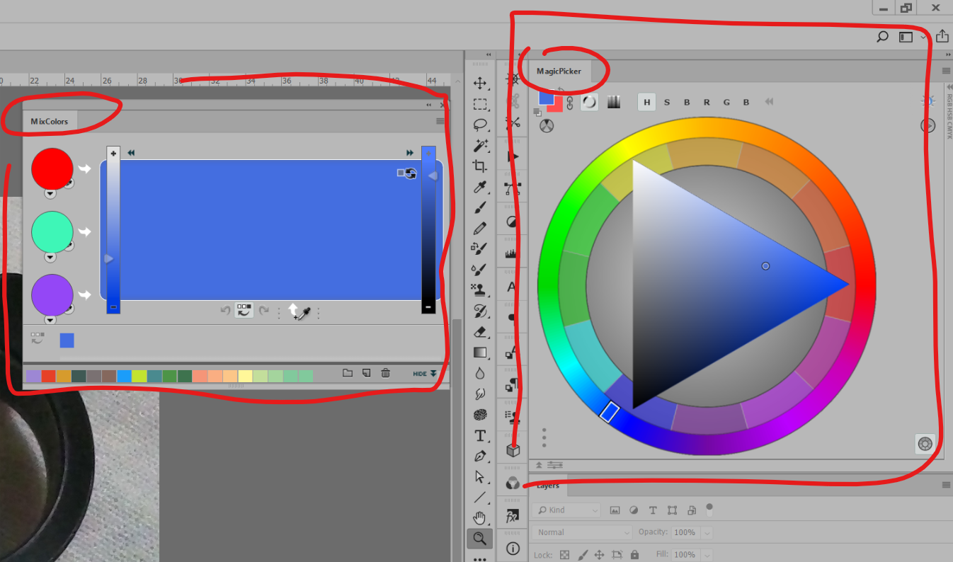Open the MixColors panel menu

coord(440,121)
